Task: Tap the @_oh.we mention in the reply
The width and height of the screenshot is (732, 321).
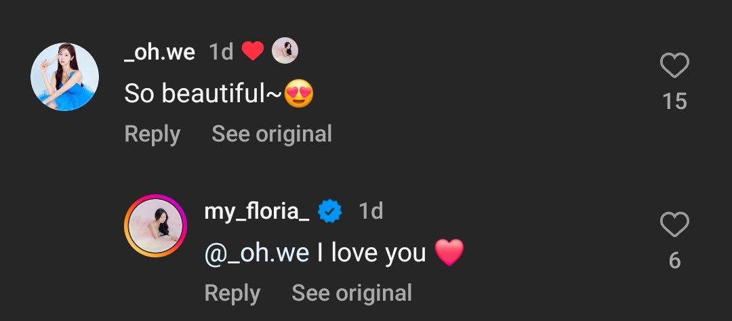Action: pos(257,253)
